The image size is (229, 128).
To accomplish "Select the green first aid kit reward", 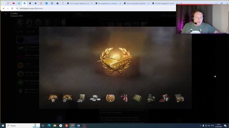I will pyautogui.click(x=137, y=98).
